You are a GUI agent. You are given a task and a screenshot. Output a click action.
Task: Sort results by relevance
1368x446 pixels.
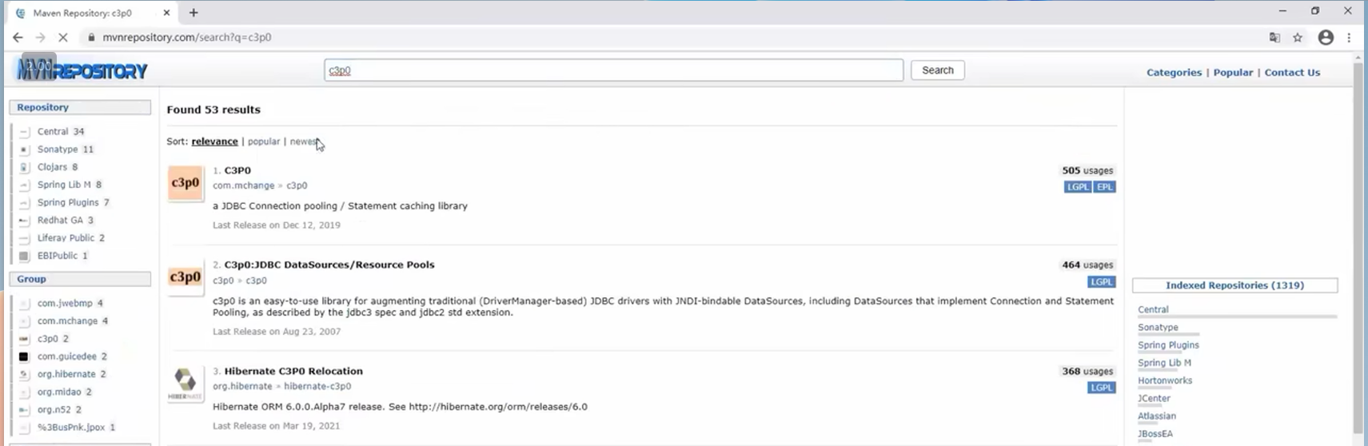[x=214, y=141]
